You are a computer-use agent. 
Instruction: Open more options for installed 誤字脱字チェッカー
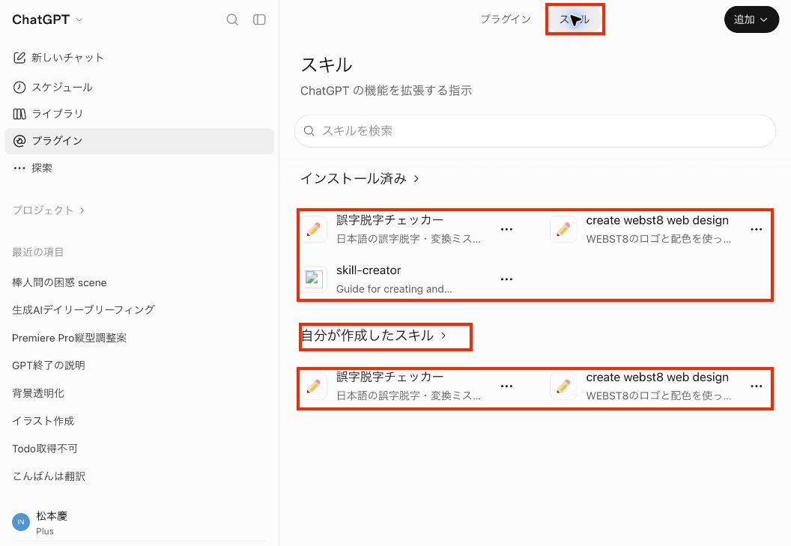506,229
